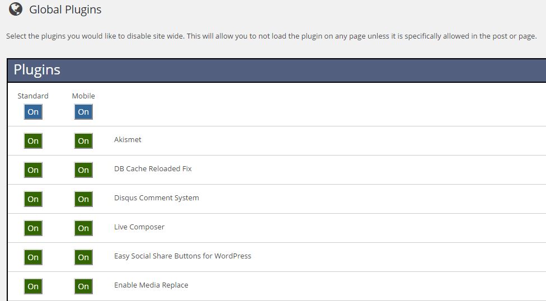546x301 pixels.
Task: Toggle Mobile On switch for Enable Media Replace
Action: (83, 286)
